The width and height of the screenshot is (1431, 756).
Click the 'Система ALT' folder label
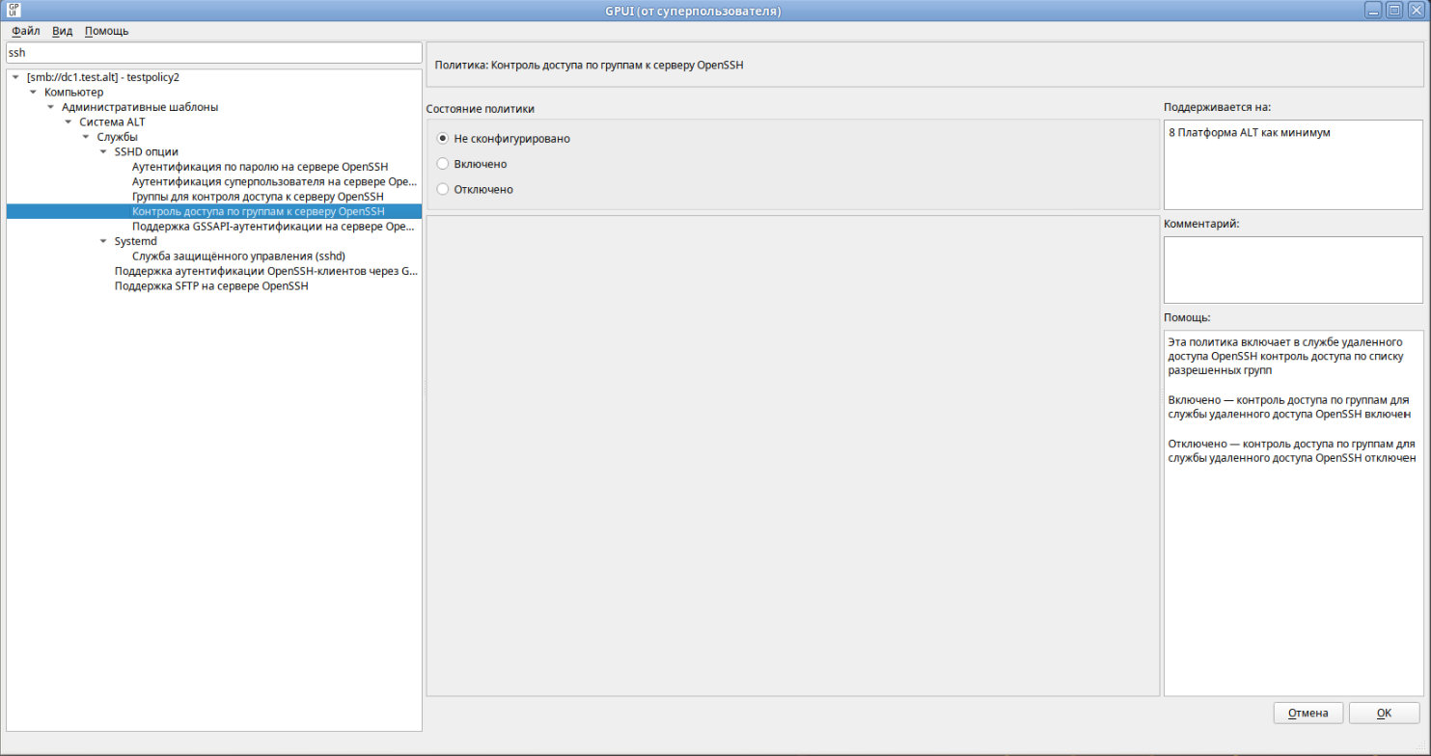(x=112, y=121)
